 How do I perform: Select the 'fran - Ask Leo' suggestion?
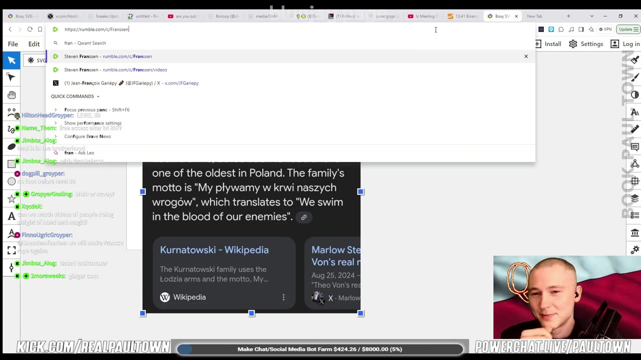click(x=290, y=153)
